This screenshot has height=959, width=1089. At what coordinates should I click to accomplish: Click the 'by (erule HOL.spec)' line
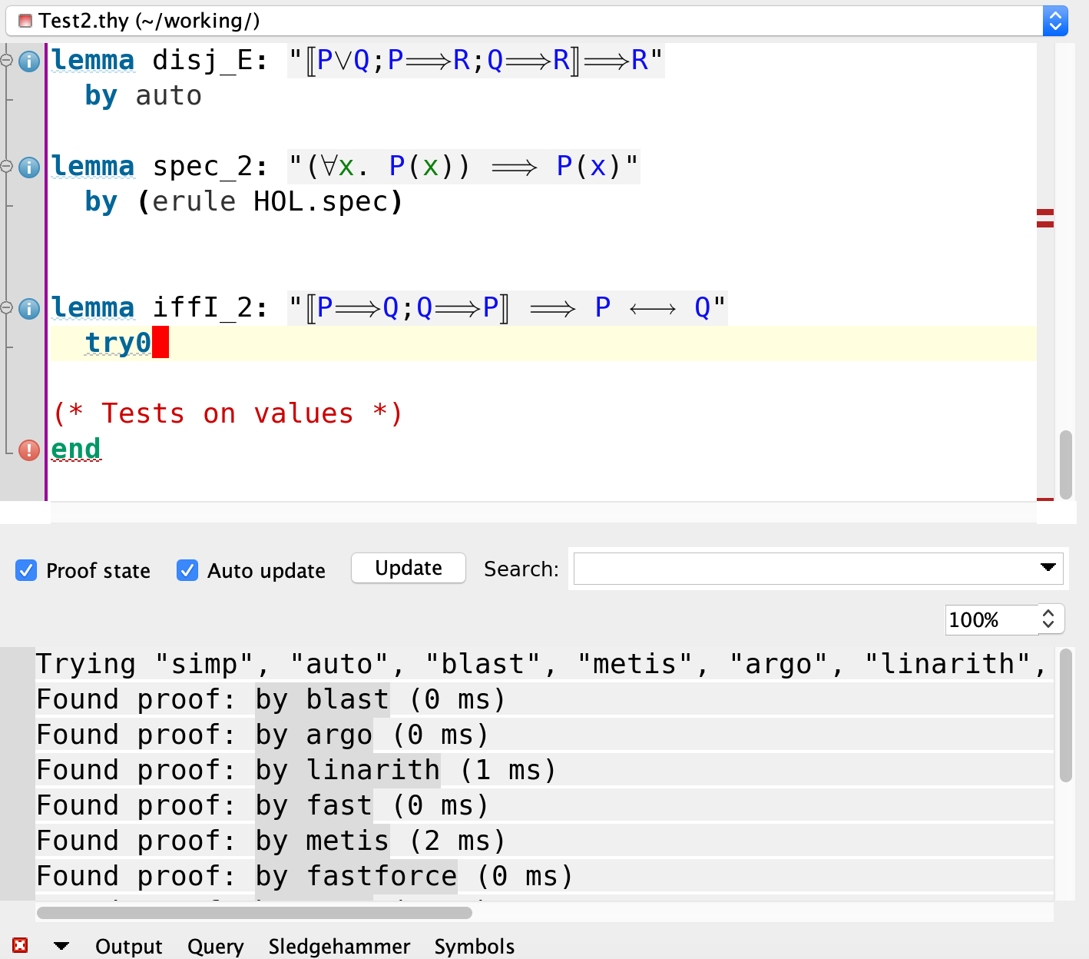244,202
